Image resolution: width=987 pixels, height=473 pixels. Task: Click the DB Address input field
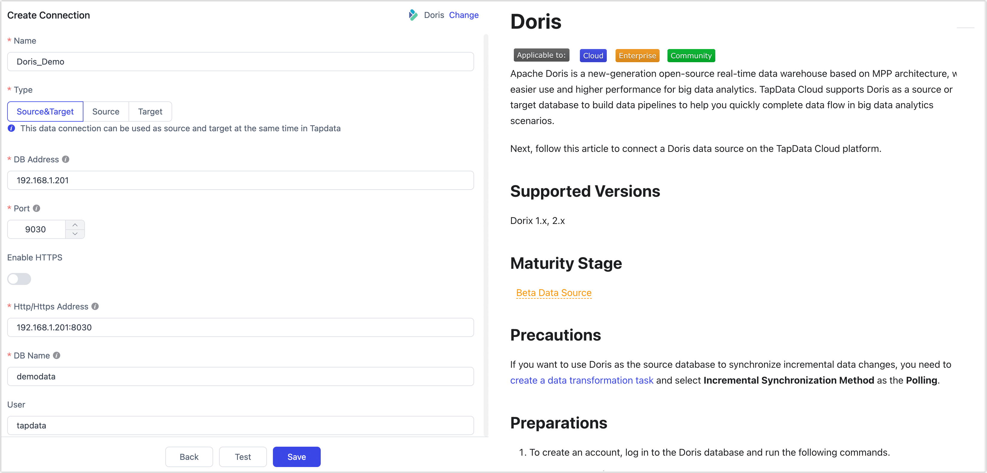pos(241,180)
